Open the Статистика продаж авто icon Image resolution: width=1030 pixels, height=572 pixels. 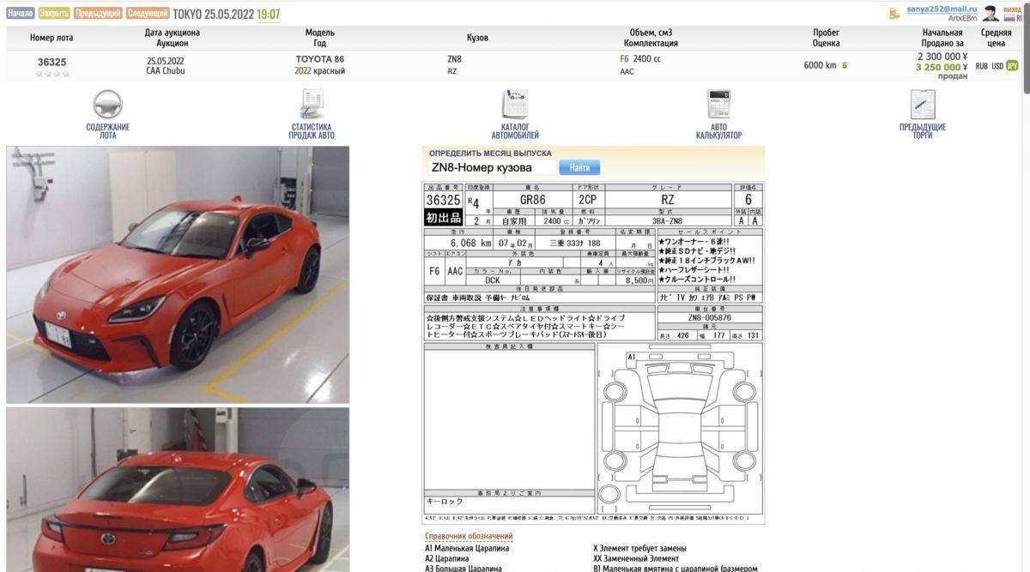coord(312,105)
